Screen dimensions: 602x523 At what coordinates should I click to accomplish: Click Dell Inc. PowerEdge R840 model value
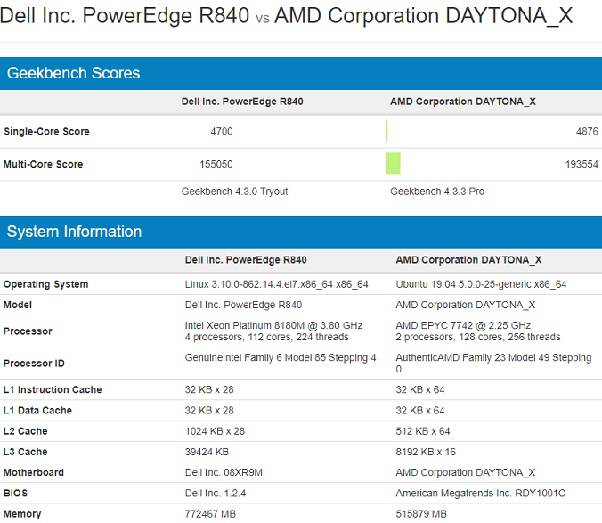click(x=243, y=305)
